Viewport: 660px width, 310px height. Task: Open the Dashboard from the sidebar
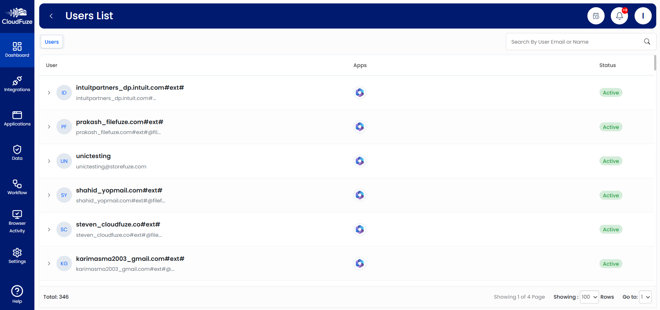(x=17, y=49)
